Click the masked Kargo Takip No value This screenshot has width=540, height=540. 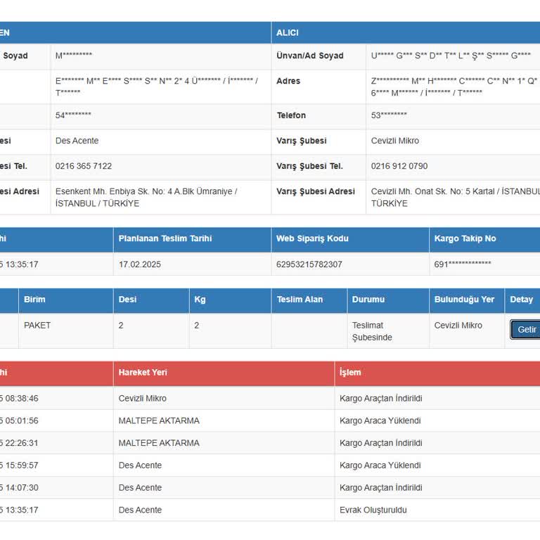pos(463,264)
